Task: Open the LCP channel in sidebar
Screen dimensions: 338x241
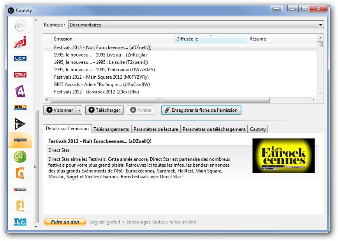Action: click(20, 58)
